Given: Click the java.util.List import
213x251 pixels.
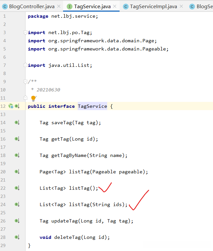Looking at the screenshot, I should coord(60,65).
